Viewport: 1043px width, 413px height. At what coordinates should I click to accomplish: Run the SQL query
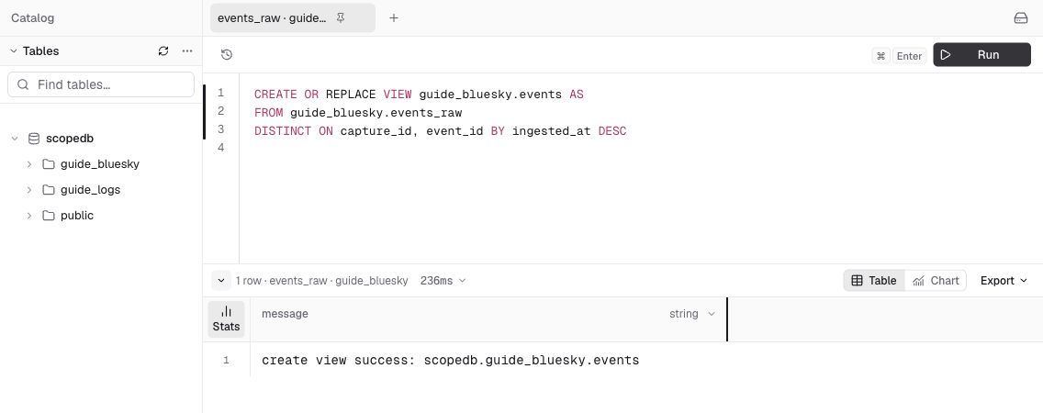(981, 54)
